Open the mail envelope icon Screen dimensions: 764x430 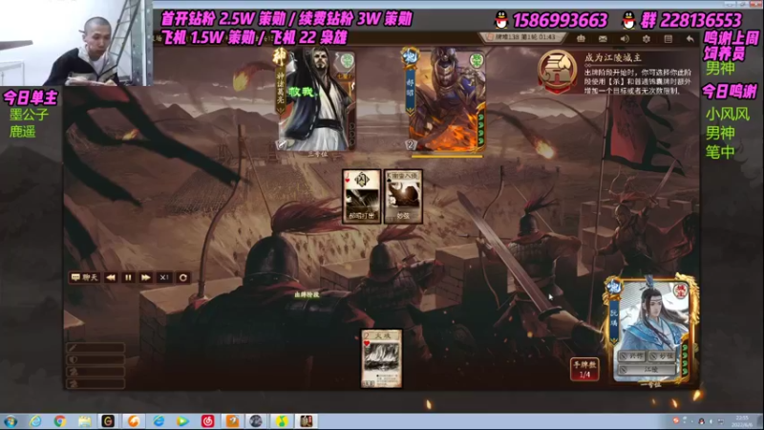pos(603,38)
